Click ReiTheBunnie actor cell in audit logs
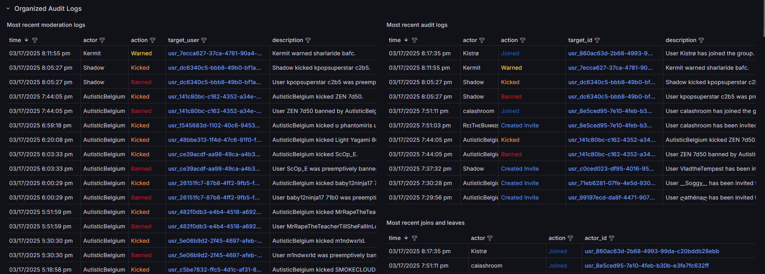This screenshot has height=274, width=765. click(x=481, y=125)
